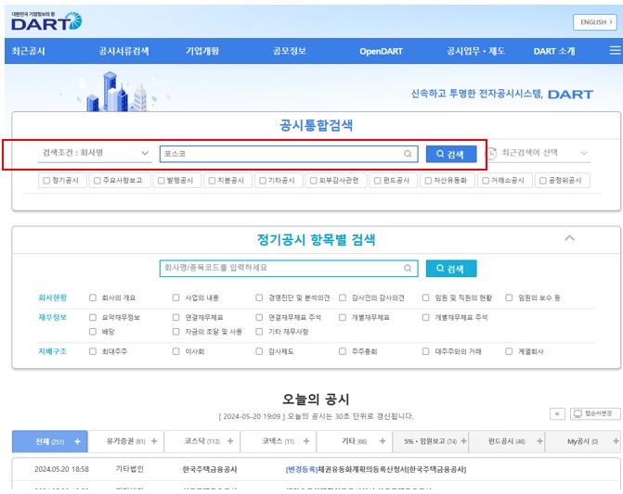
Task: Check the 자산유동화 checkbox
Action: (428, 181)
